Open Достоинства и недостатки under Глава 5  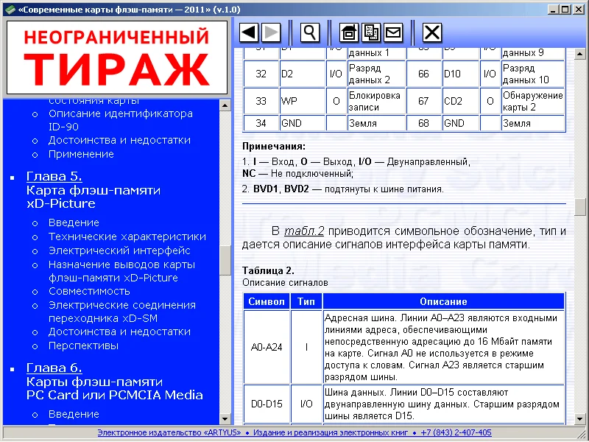[x=119, y=331]
